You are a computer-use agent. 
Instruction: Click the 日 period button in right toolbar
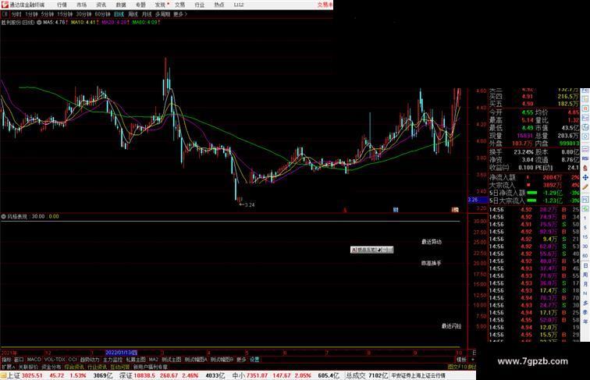pos(585,265)
